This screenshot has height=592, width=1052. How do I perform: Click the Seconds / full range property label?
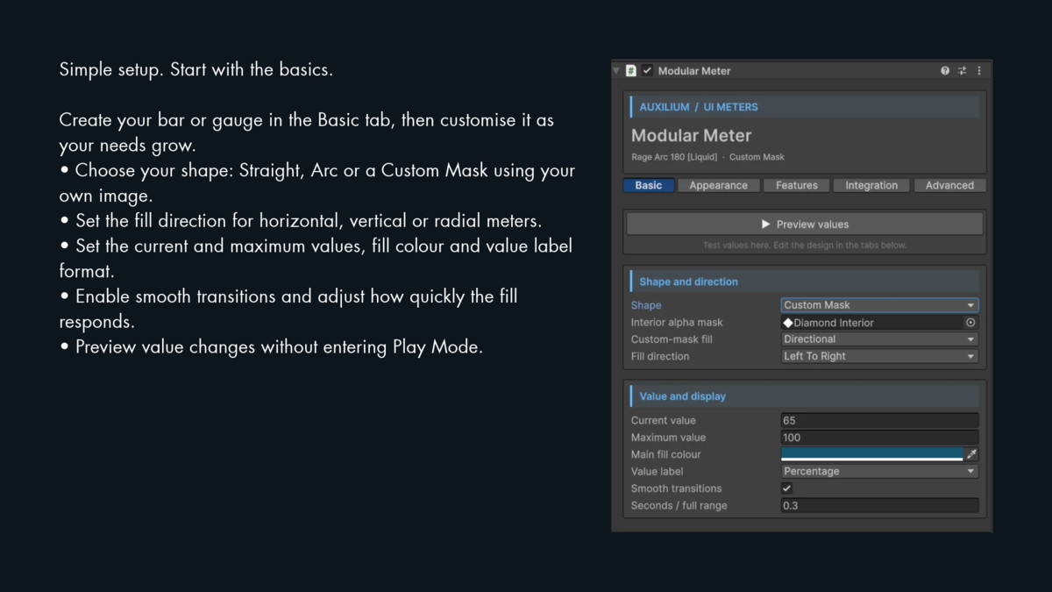tap(679, 506)
